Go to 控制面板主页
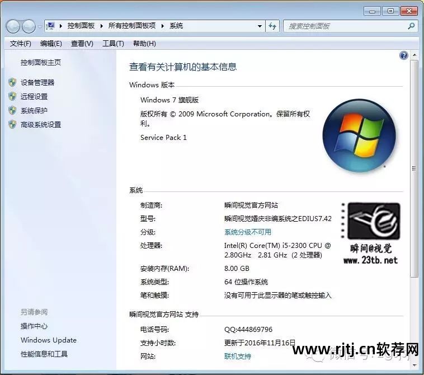 (41, 63)
